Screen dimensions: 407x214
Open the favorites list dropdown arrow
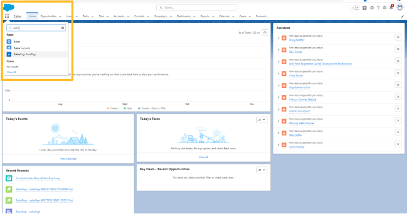pyautogui.click(x=358, y=8)
